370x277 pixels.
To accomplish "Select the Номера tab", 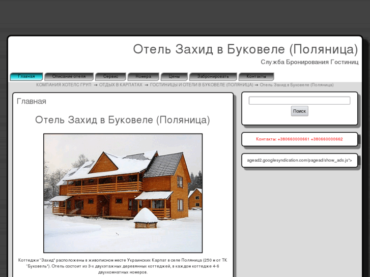I will coord(143,77).
